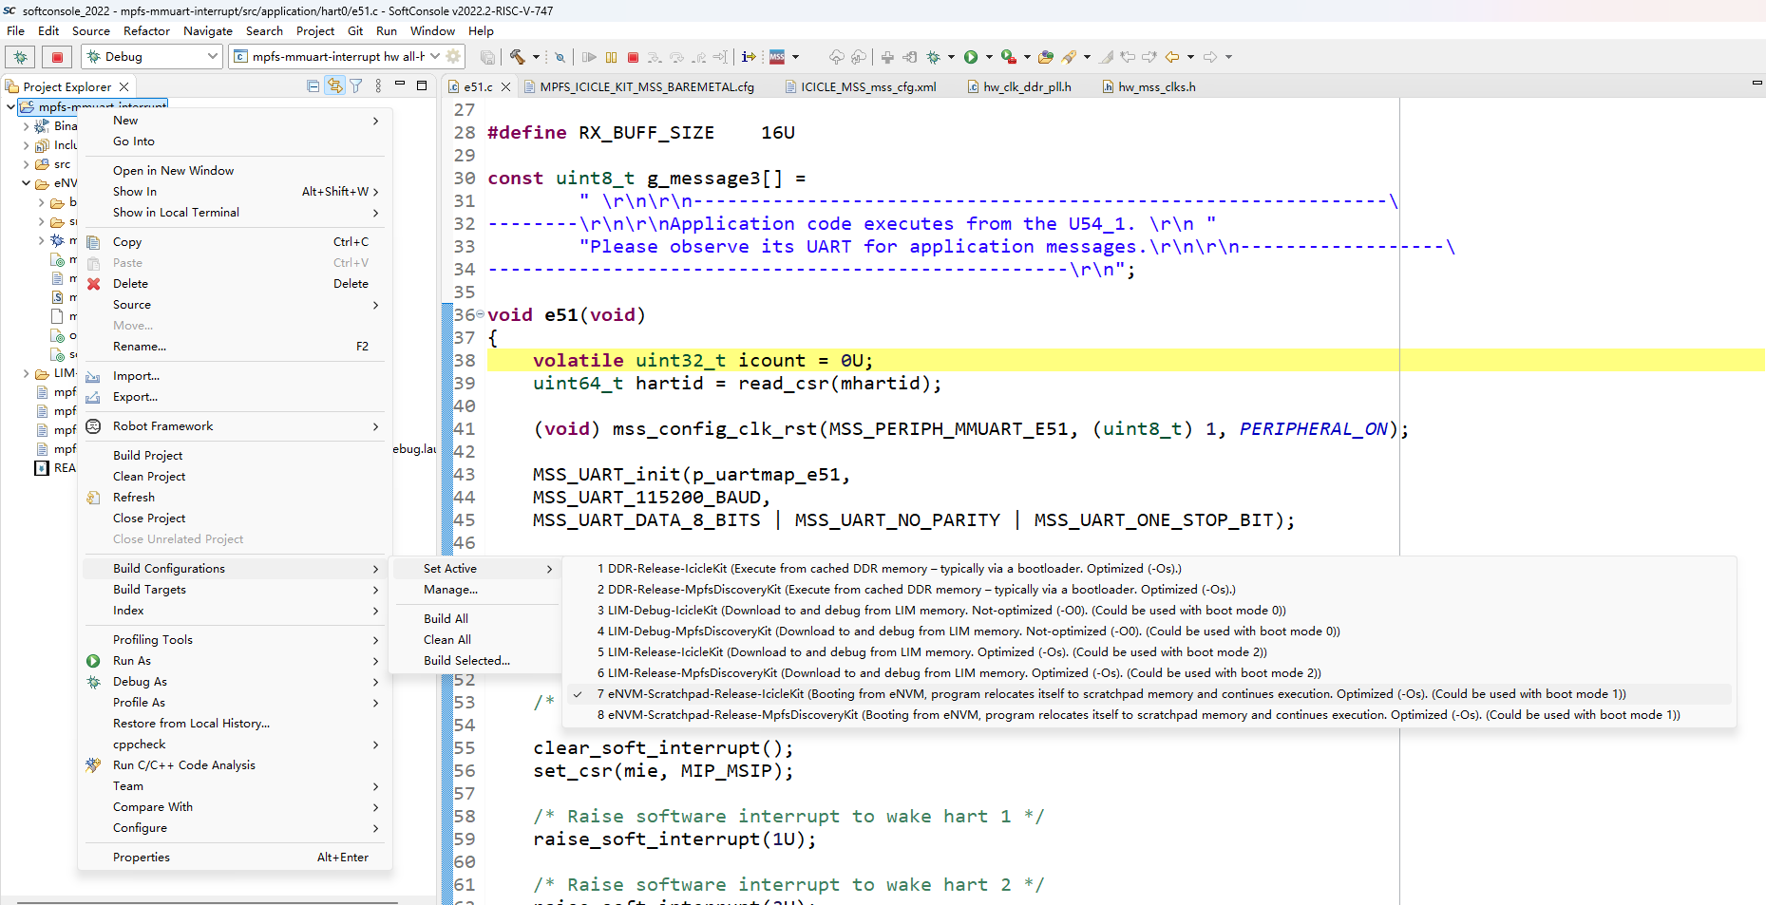Set active configuration 4 LIM-Debug-MpfsDiscoveryKit

tap(1149, 632)
